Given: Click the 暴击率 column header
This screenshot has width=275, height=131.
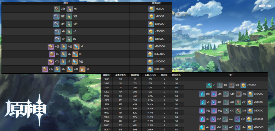Looking at the screenshot, I should (164, 75).
